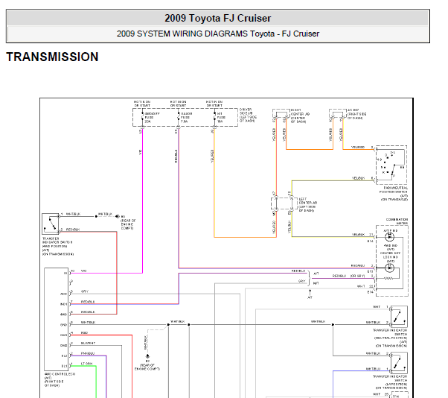Click the 4WD indicator lamp symbol

pyautogui.click(x=389, y=268)
